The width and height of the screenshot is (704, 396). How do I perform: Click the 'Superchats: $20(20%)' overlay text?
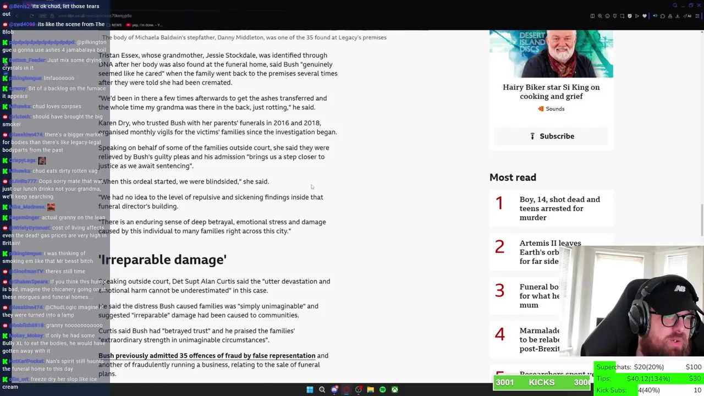[630, 367]
